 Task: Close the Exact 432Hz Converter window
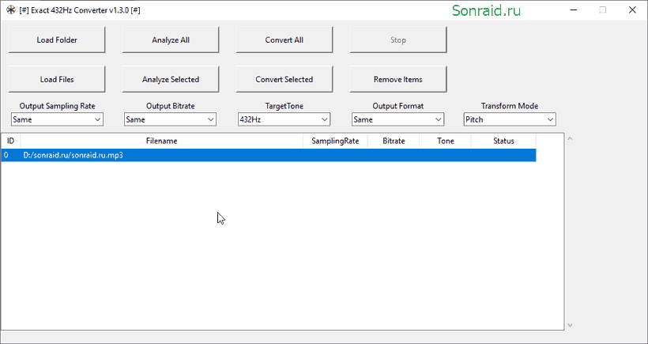pos(632,10)
